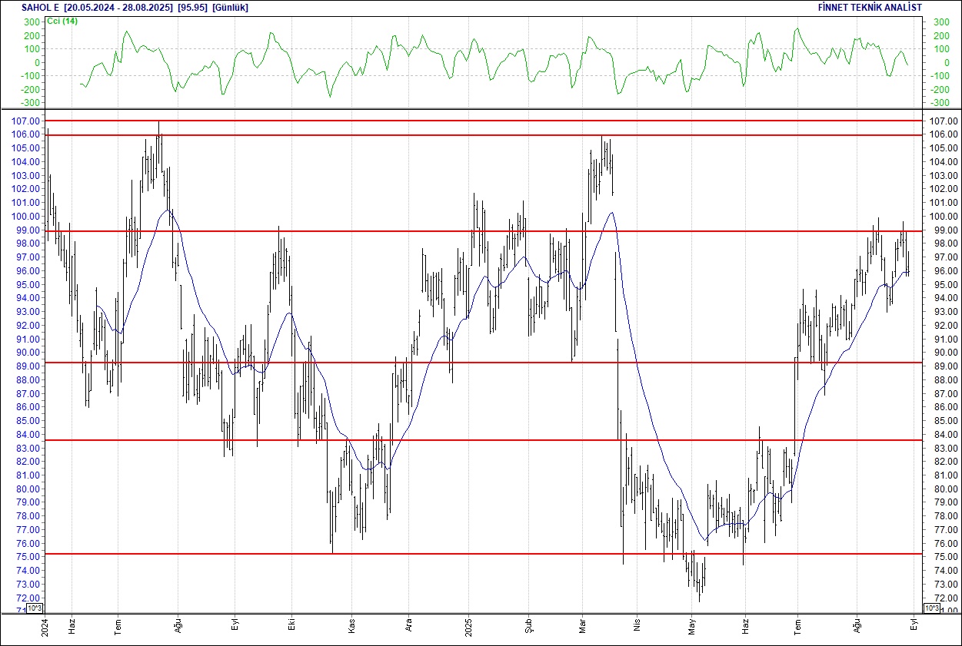This screenshot has height=646, width=962.
Task: Select the red horizontal line near 83.60
Action: pyautogui.click(x=484, y=440)
